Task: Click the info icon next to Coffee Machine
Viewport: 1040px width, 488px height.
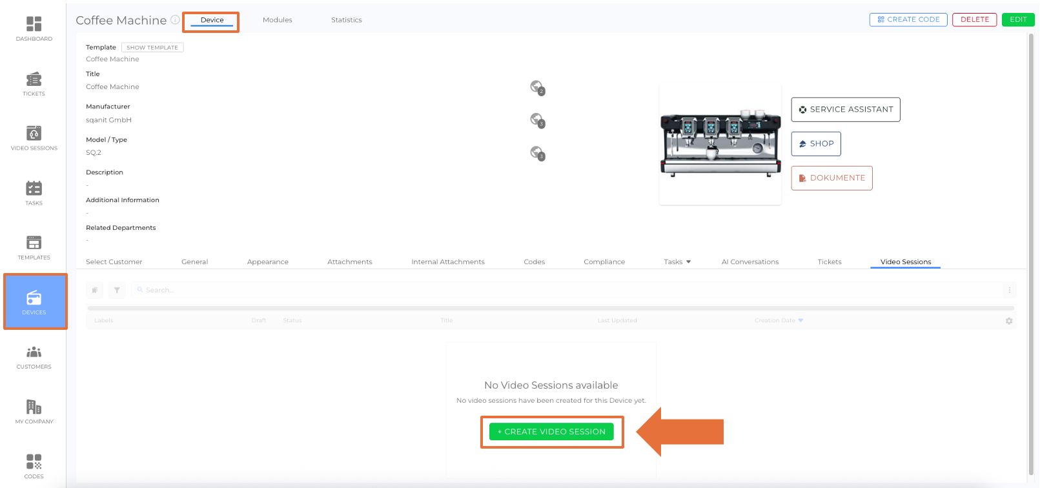Action: click(175, 20)
